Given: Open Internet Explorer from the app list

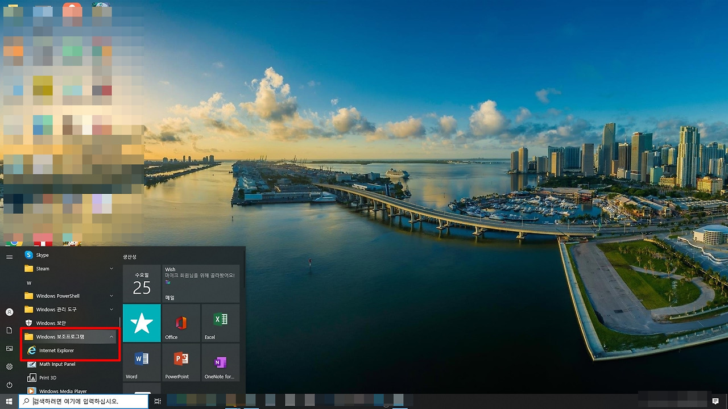Looking at the screenshot, I should [70, 350].
